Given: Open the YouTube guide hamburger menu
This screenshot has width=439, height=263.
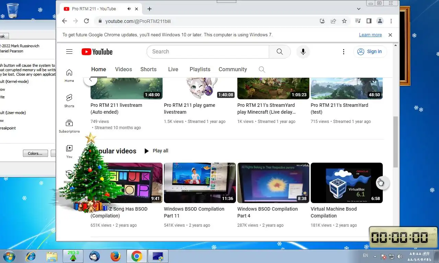Looking at the screenshot, I should tap(69, 52).
